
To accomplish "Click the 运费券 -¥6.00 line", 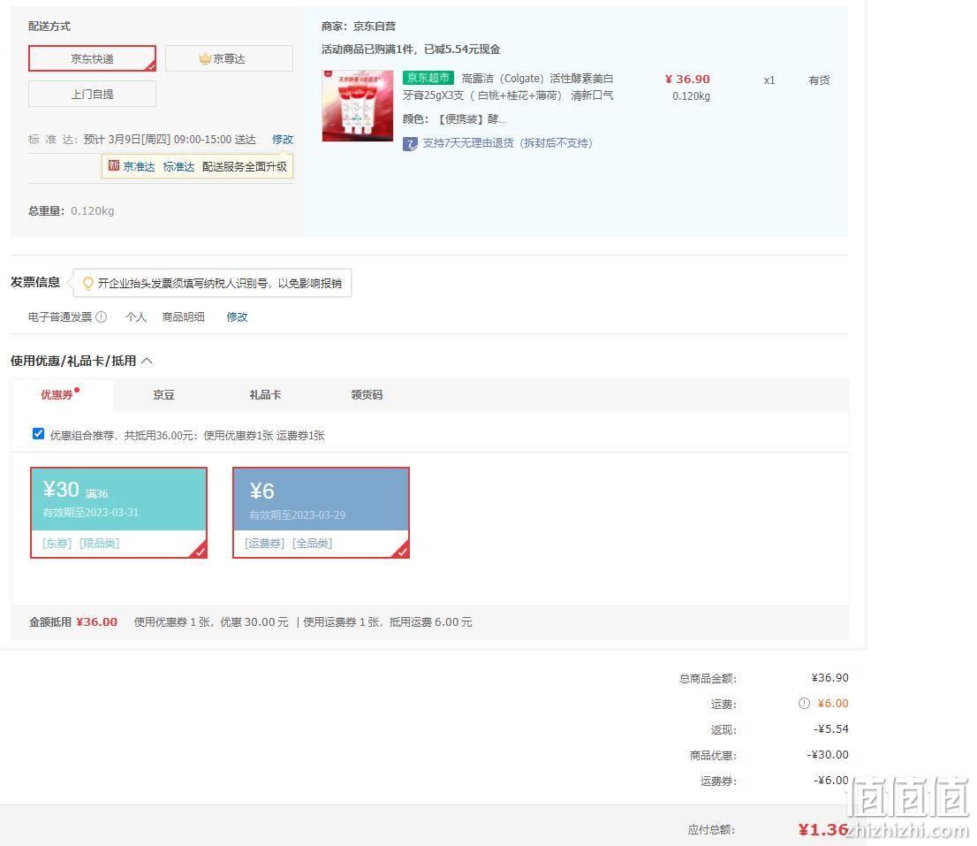I will pos(774,781).
